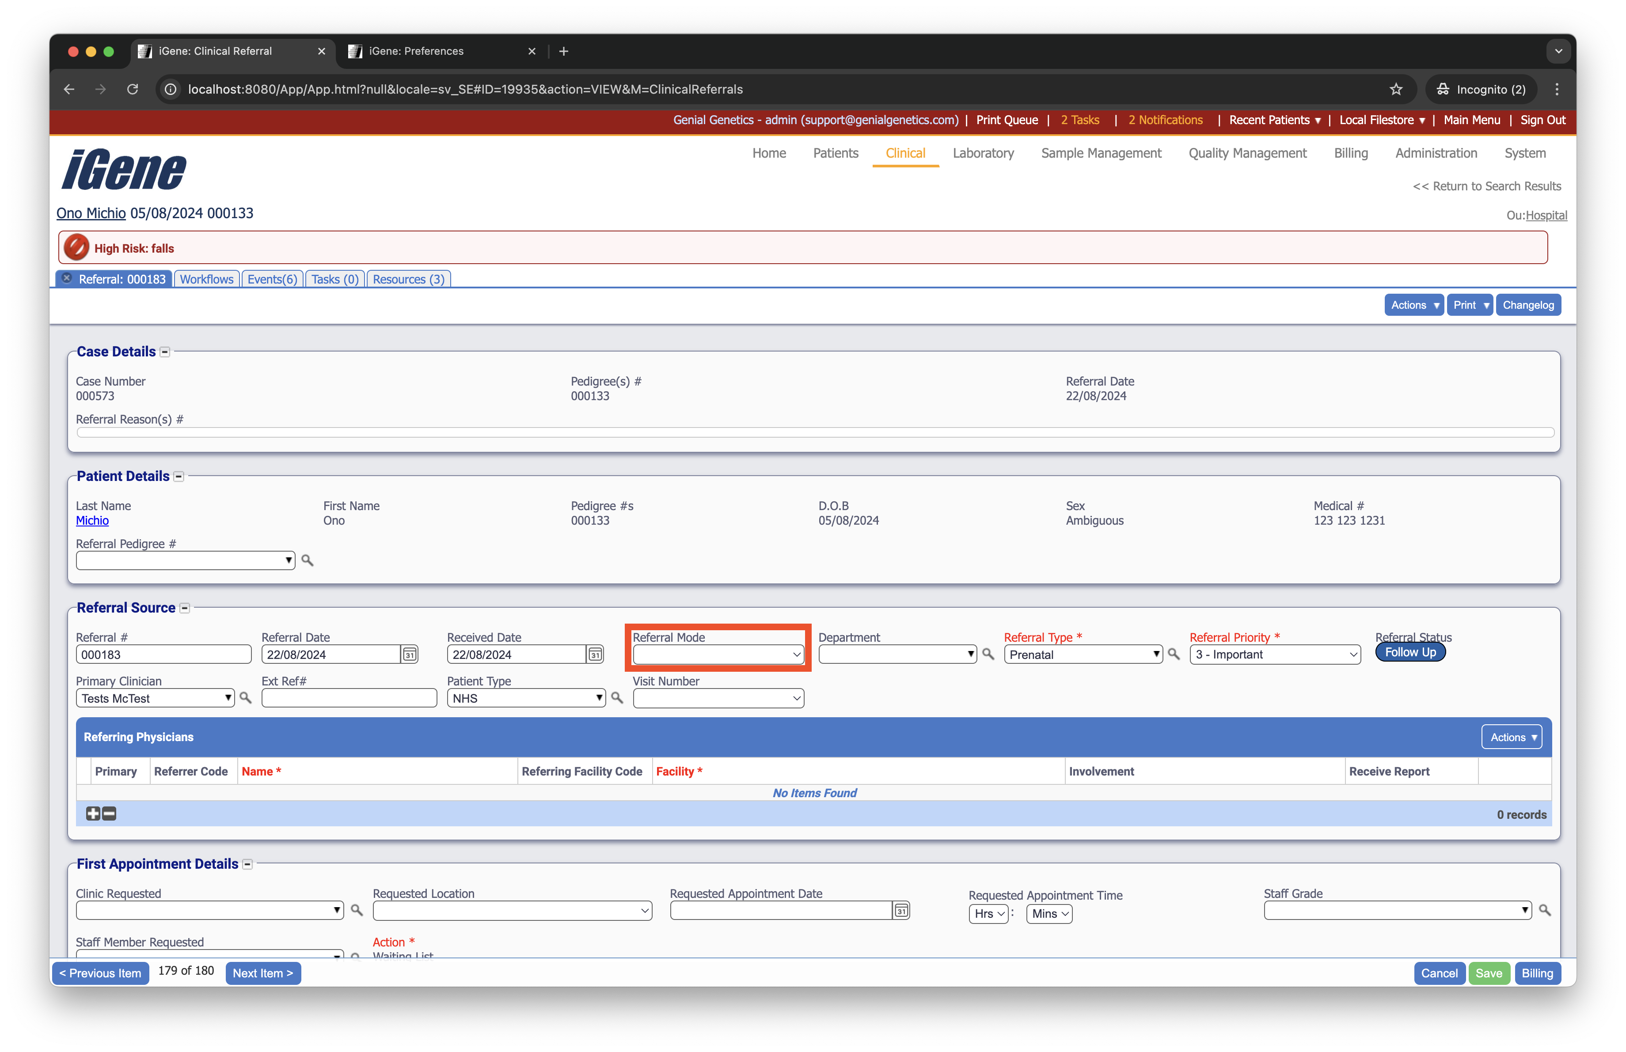Collapse the Case Details section
Screen dimensions: 1626x1052
[x=165, y=352]
